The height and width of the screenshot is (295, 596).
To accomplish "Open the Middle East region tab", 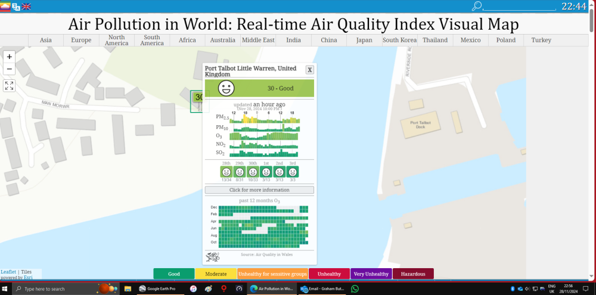I will coord(258,41).
